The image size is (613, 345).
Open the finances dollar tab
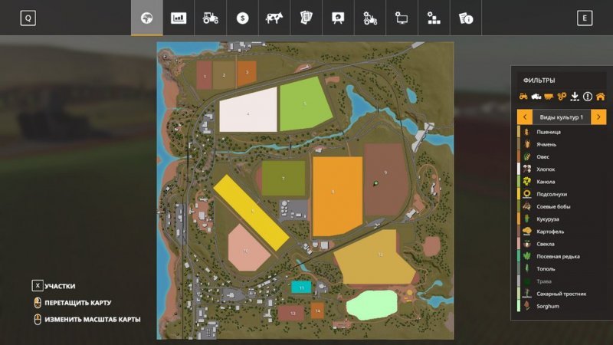(x=242, y=18)
